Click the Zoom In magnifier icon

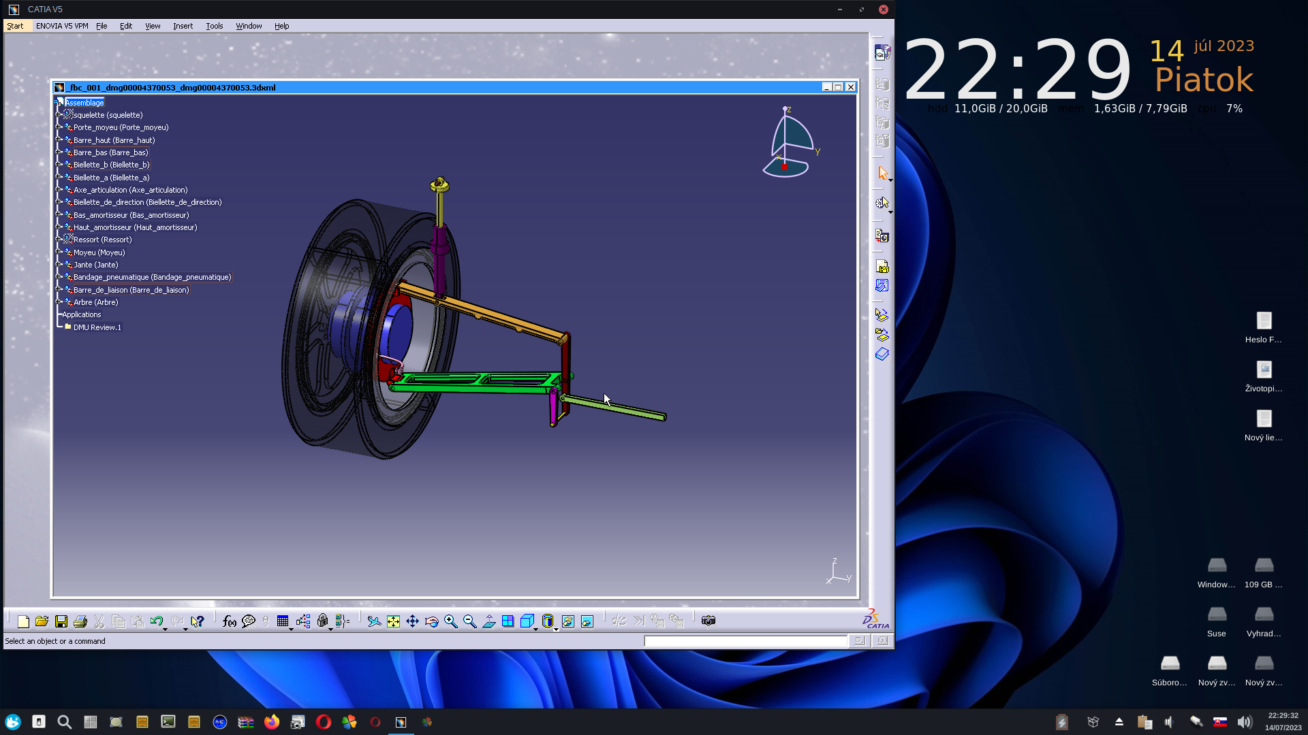coord(451,621)
